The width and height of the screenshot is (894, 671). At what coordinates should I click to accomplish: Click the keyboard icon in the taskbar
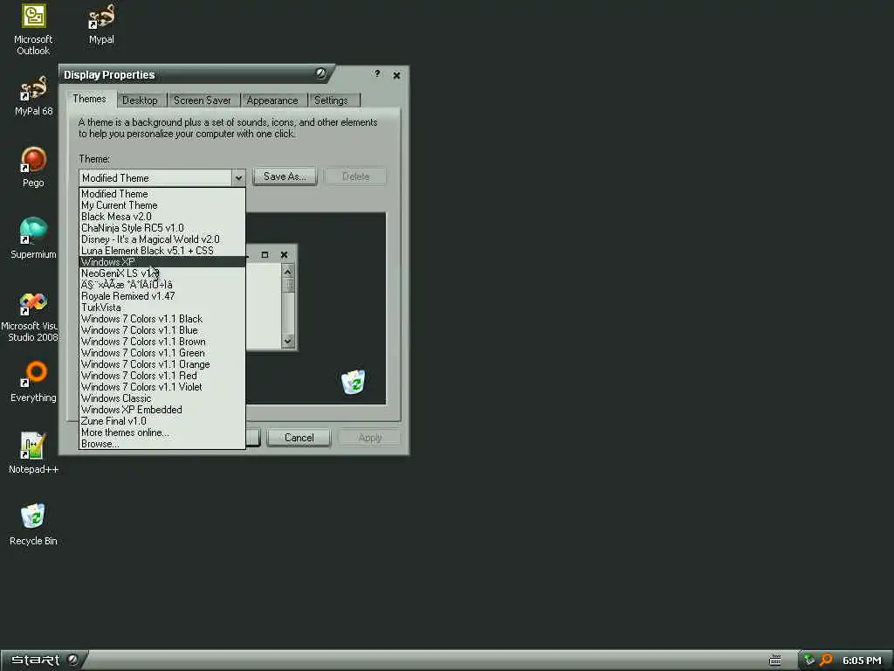click(775, 661)
